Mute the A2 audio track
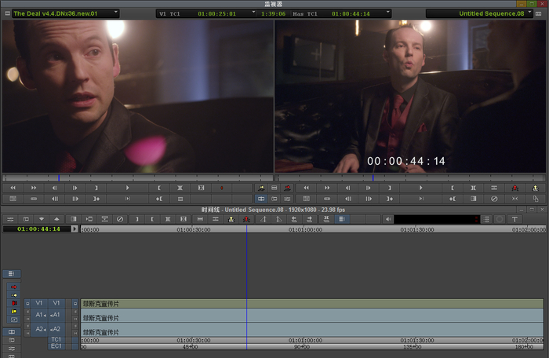The height and width of the screenshot is (358, 549). (x=75, y=333)
